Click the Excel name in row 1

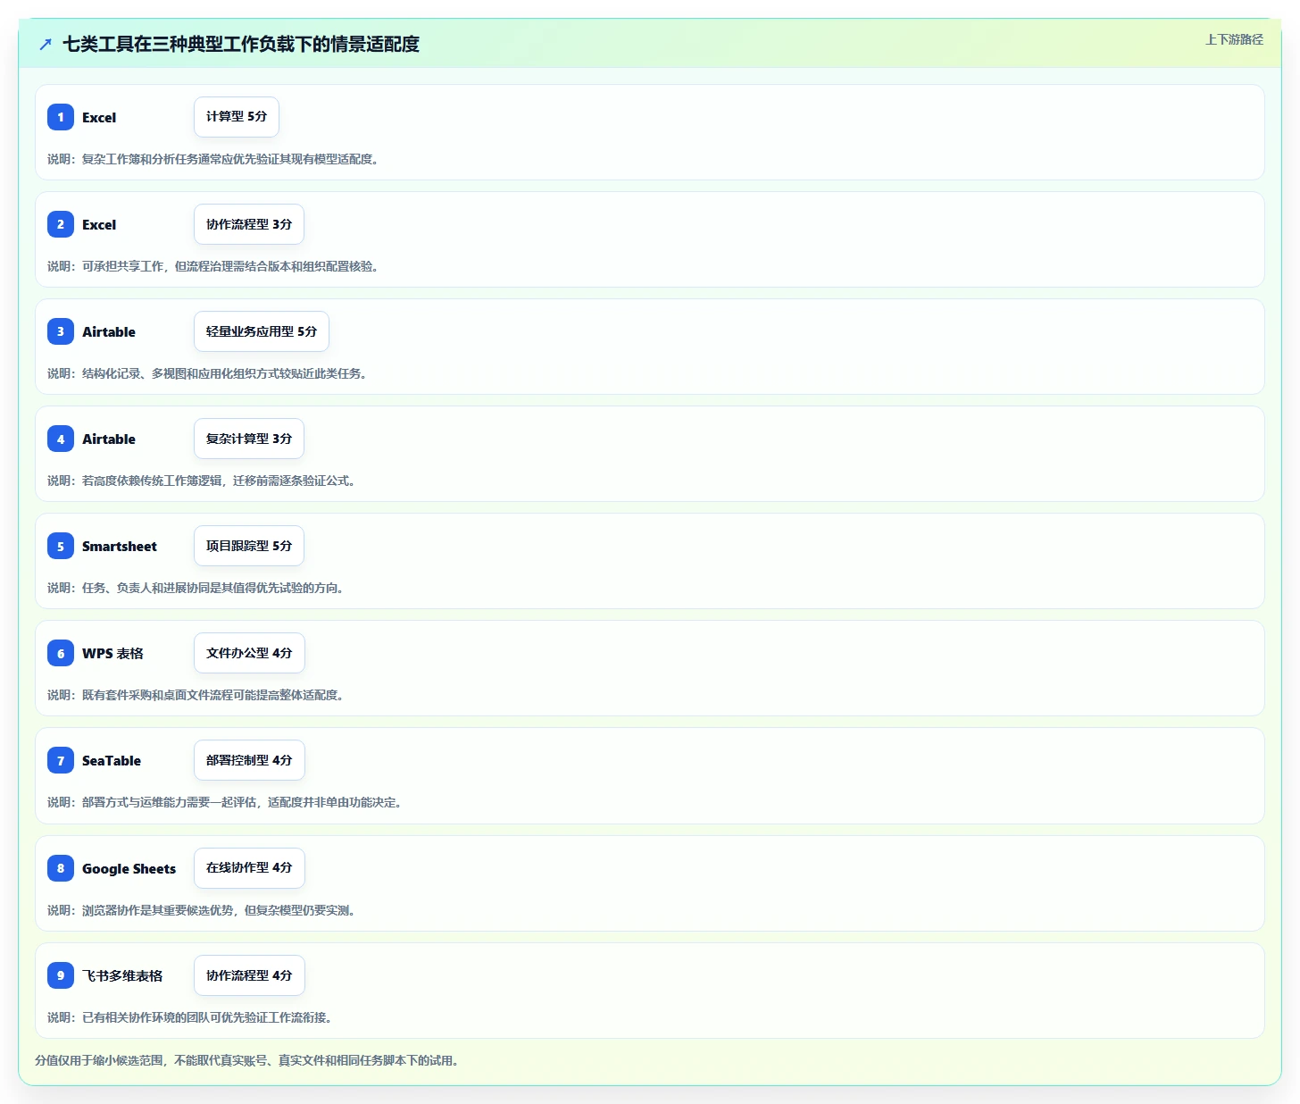tap(99, 117)
